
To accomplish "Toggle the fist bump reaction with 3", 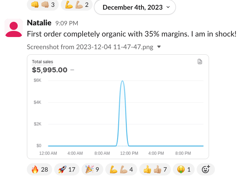I will point(43,5).
